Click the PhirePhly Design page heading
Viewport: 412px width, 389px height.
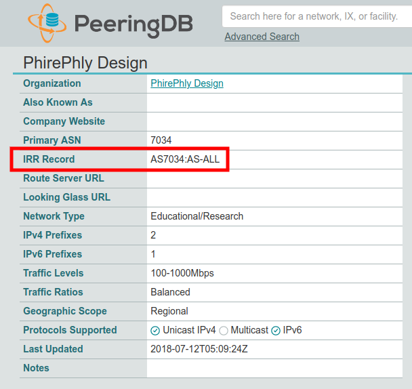click(x=85, y=63)
